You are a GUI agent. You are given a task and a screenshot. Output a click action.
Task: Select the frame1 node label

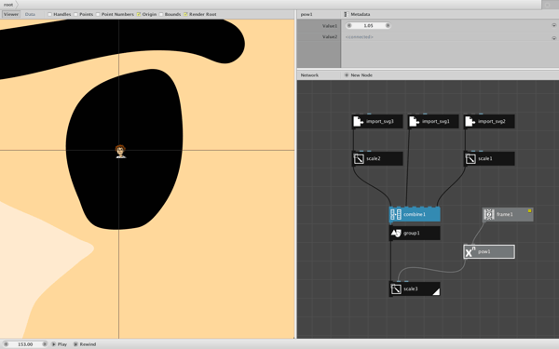(x=504, y=214)
